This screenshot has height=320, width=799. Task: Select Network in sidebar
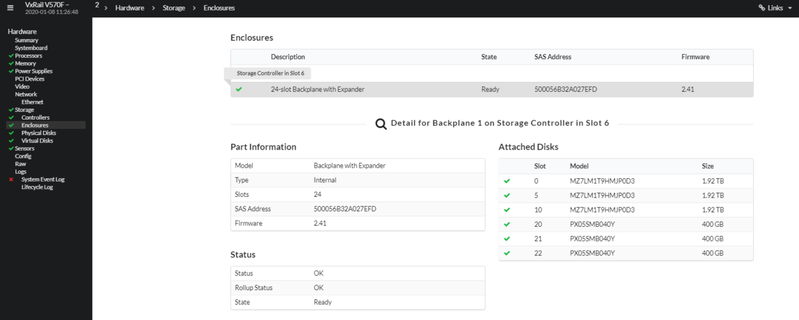coord(26,94)
